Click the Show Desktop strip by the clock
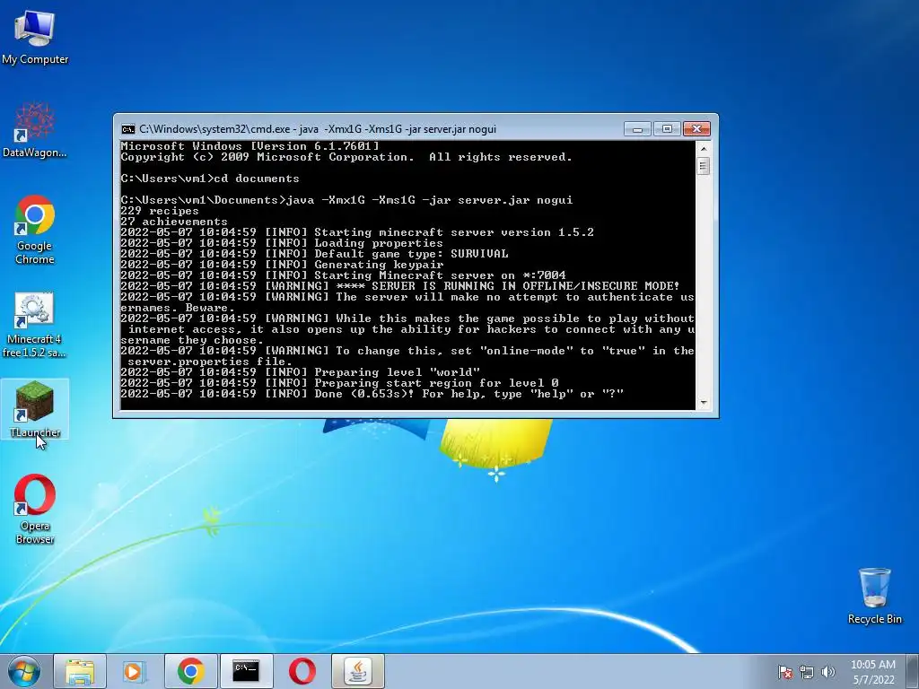 tap(913, 671)
